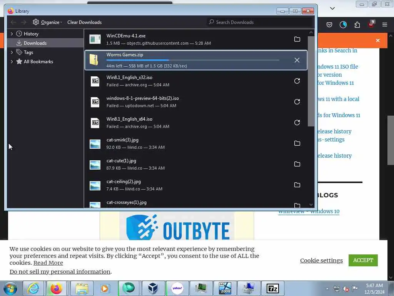This screenshot has height=296, width=394.
Task: Click the Worms Games.zip progress bar
Action: tap(193, 60)
